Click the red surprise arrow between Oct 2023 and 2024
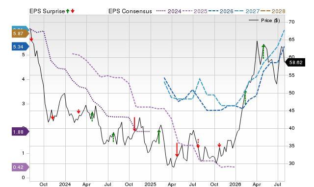This screenshot has width=314, height=187. coord(52,117)
